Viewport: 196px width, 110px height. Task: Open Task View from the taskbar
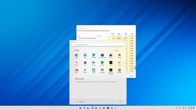pos(88,108)
